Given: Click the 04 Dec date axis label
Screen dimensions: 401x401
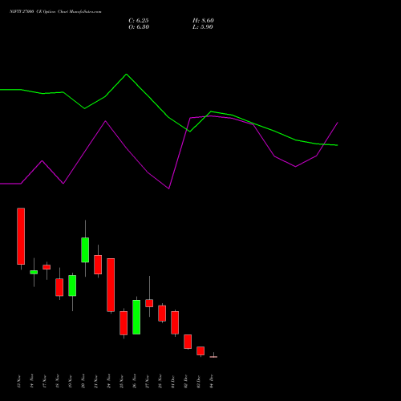Looking at the screenshot, I should [212, 381].
